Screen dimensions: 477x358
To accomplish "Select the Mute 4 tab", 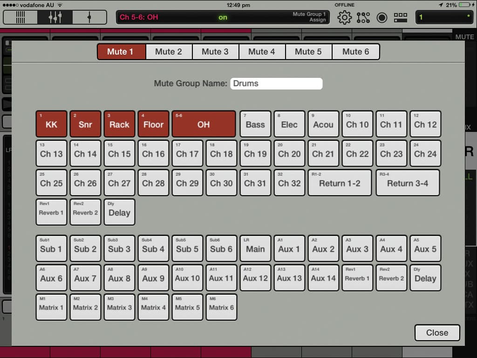I will click(x=262, y=51).
